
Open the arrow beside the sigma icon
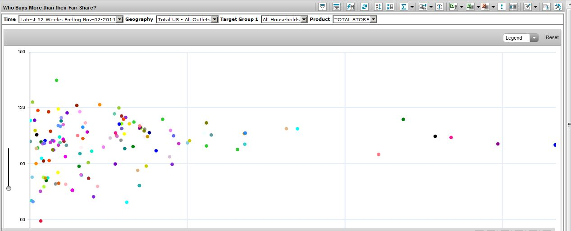coord(412,7)
